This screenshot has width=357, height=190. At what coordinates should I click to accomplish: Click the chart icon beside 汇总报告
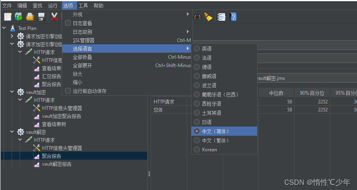pos(37,77)
